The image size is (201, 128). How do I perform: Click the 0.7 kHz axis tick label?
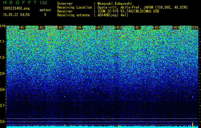3,106
